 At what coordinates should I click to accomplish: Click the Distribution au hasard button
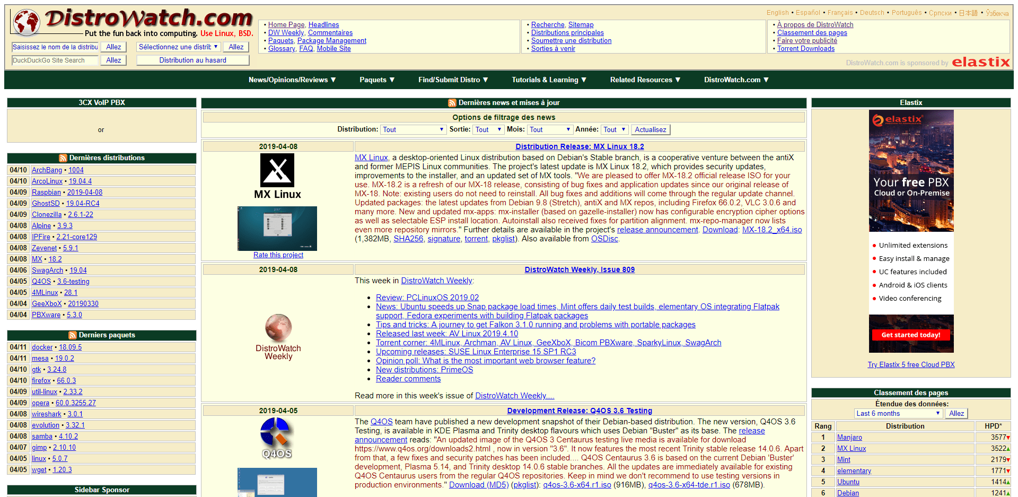click(x=193, y=60)
